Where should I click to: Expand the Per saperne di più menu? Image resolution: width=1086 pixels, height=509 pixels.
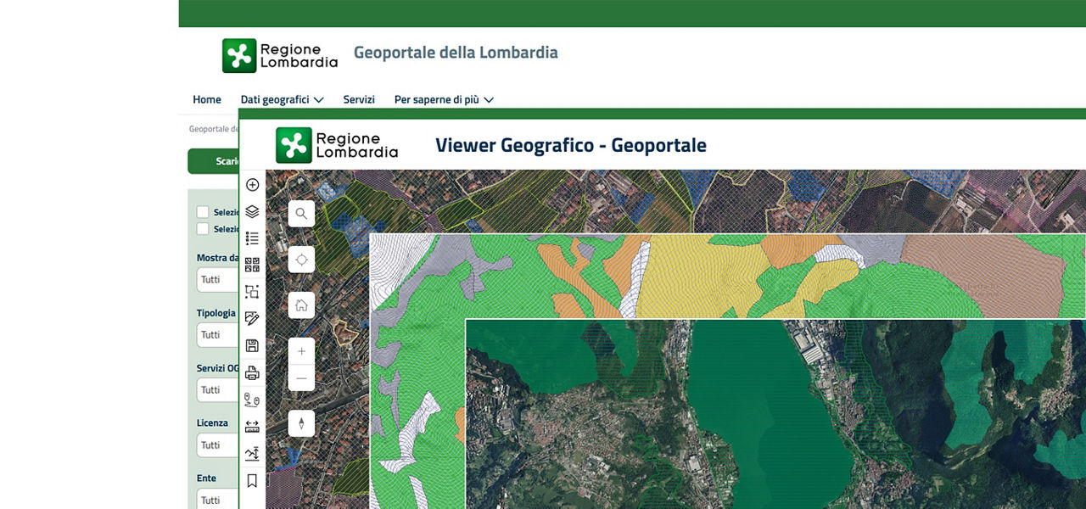443,99
